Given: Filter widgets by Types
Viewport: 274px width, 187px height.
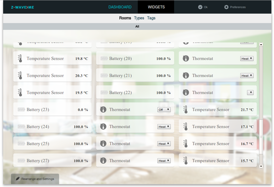Looking at the screenshot, I should (x=139, y=18).
